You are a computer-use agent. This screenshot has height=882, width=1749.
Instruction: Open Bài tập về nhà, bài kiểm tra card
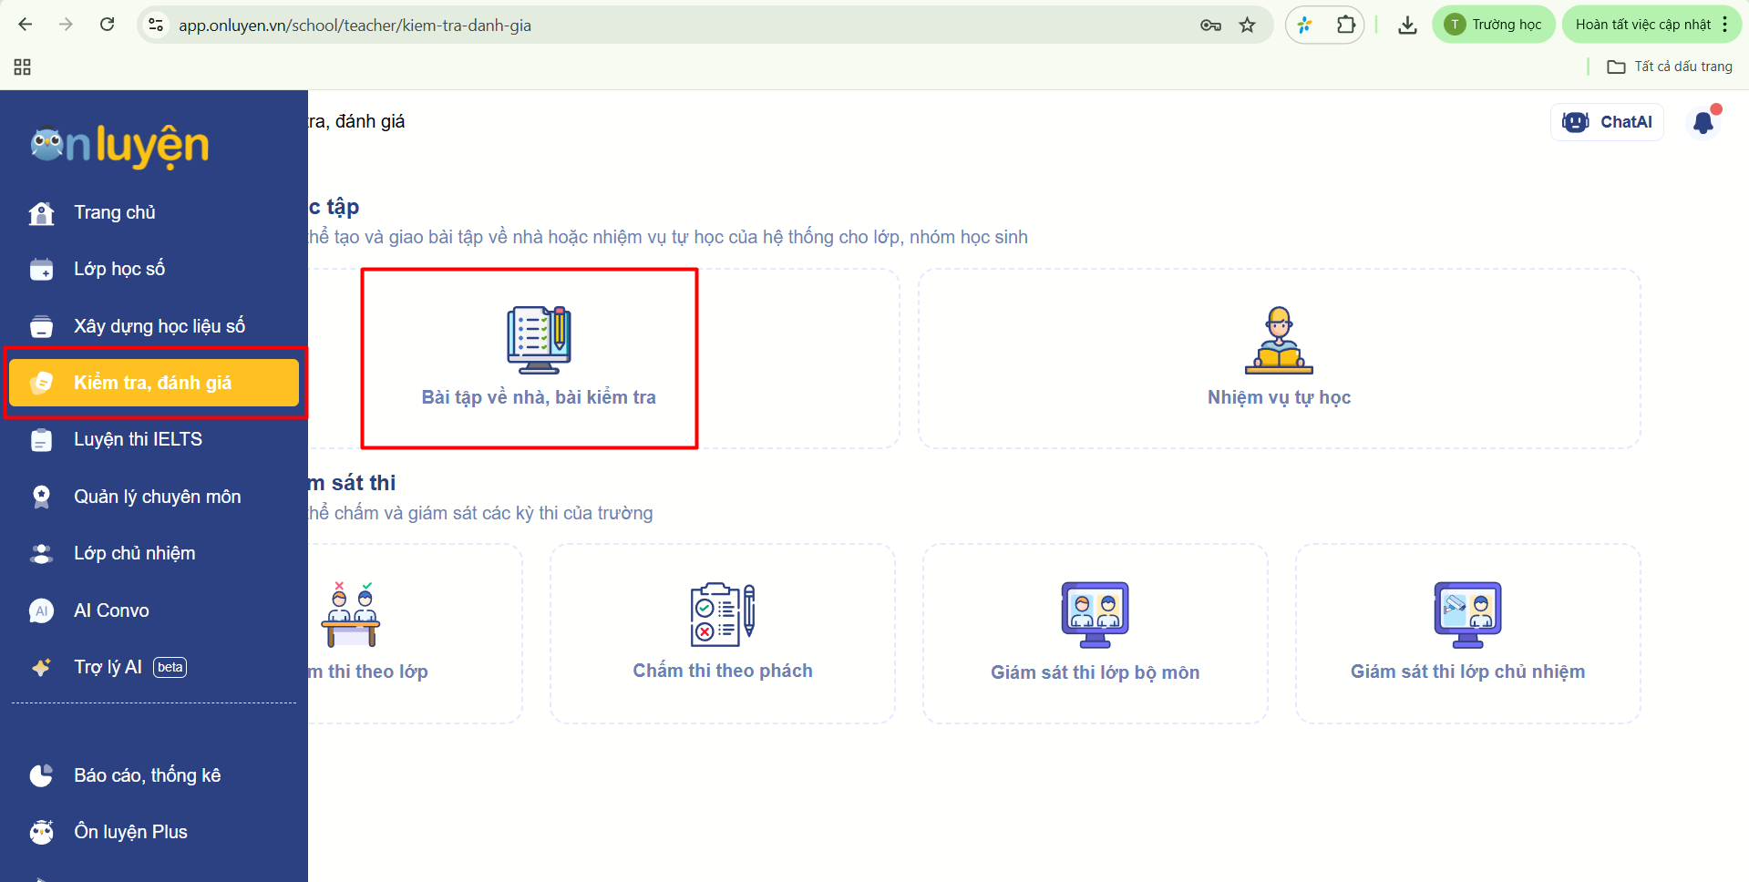click(538, 358)
